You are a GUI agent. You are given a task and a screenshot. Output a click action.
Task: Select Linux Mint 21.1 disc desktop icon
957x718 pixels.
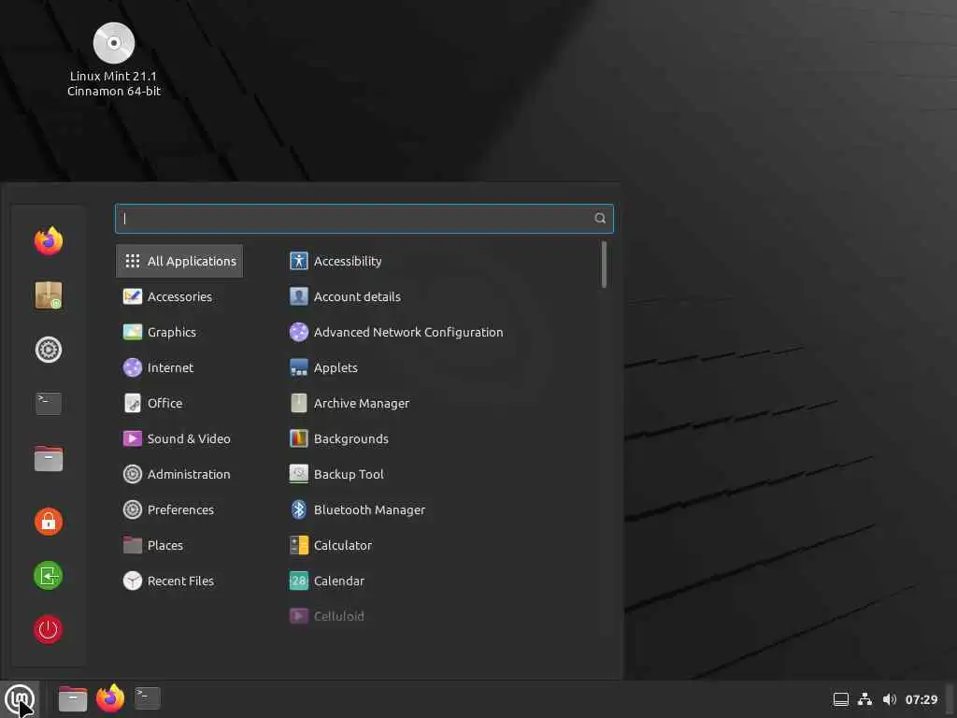point(113,60)
